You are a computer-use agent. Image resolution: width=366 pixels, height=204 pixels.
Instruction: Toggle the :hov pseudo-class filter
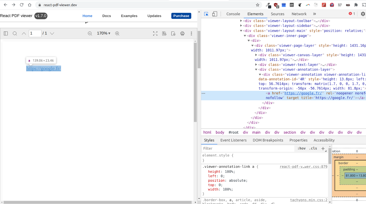[301, 148]
